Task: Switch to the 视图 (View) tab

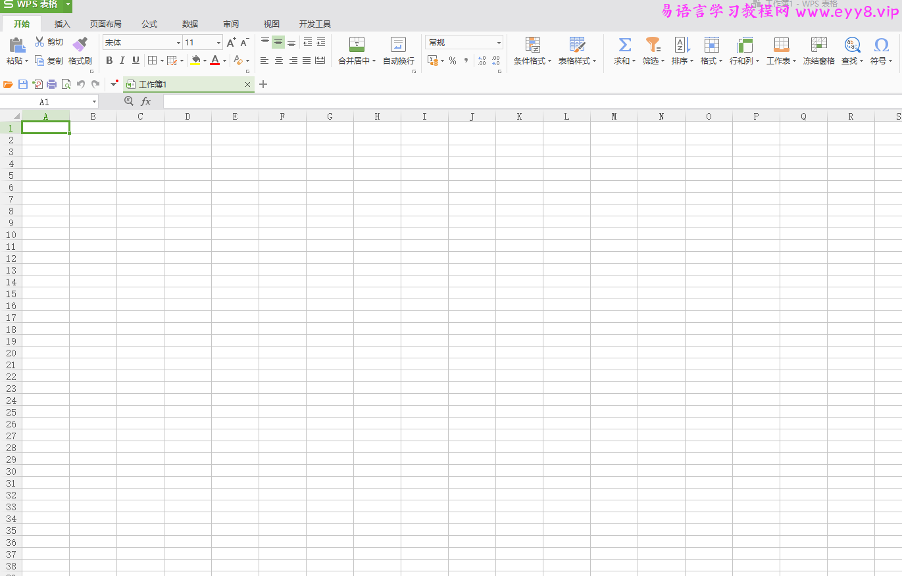Action: (x=272, y=24)
